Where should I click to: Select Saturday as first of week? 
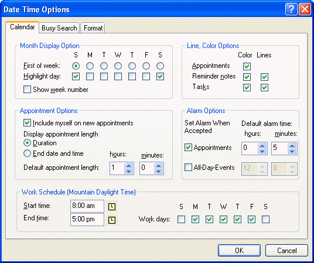160,66
